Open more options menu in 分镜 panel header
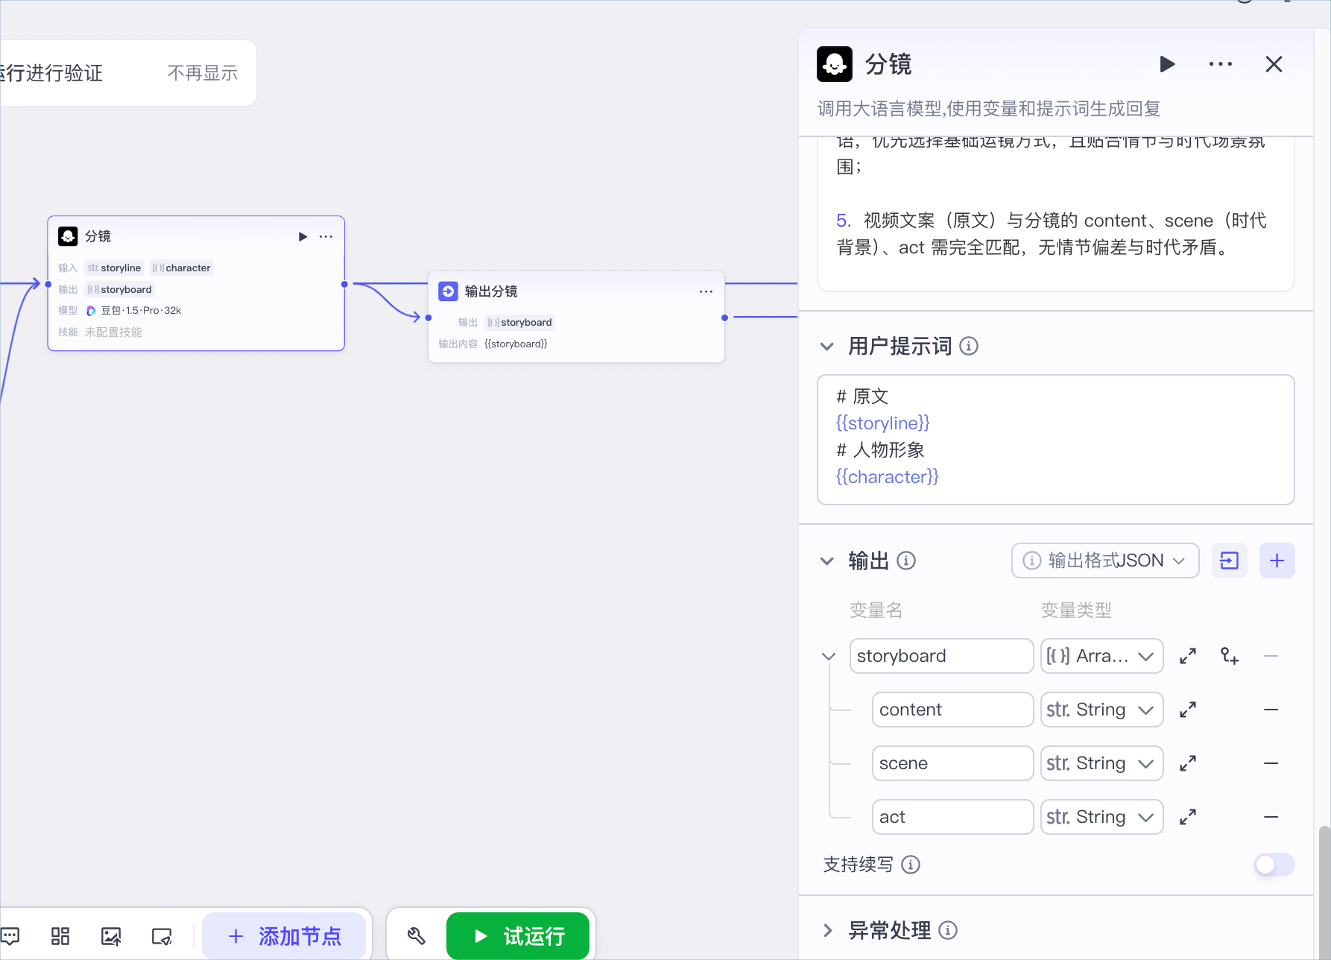This screenshot has height=960, width=1331. click(x=1221, y=65)
